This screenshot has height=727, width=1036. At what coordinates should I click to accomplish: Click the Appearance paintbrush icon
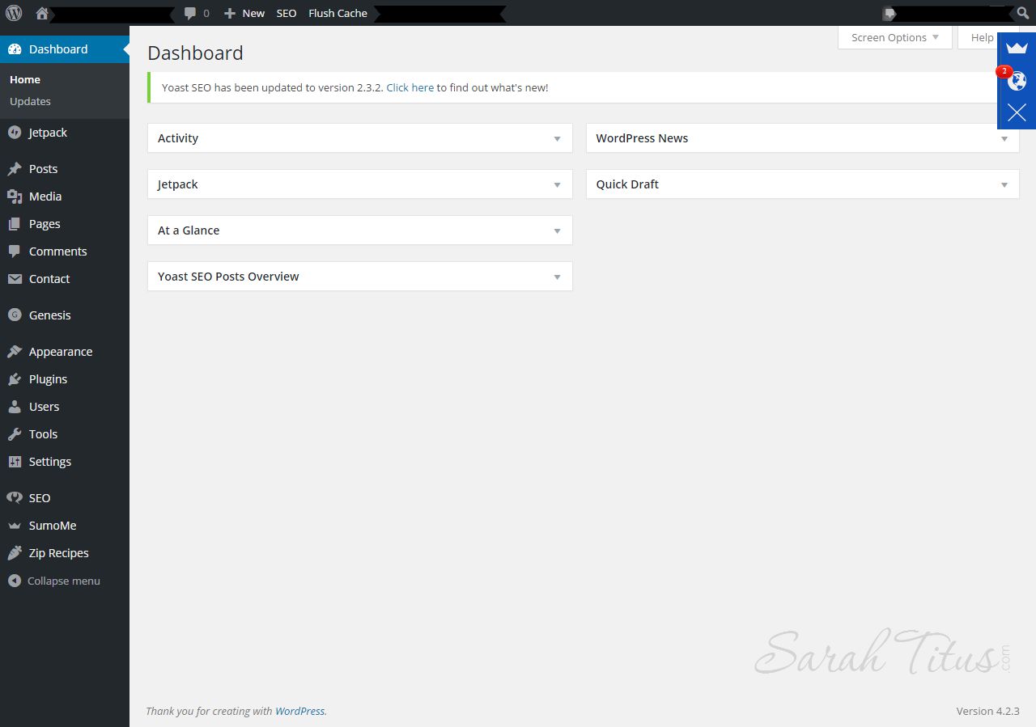pyautogui.click(x=15, y=352)
